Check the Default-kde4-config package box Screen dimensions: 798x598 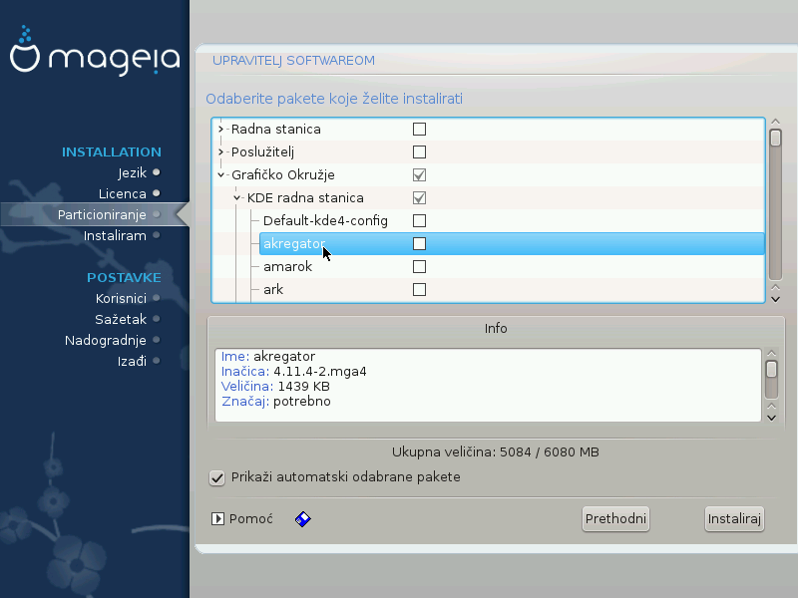419,220
